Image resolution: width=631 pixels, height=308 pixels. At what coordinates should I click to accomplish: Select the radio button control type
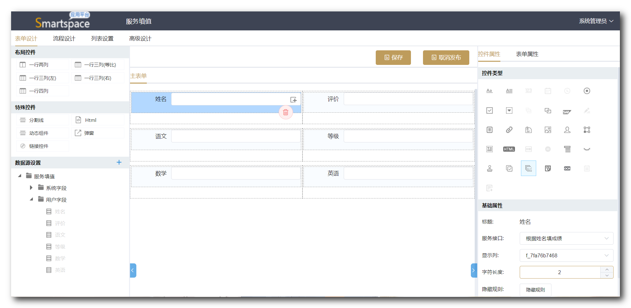click(587, 91)
